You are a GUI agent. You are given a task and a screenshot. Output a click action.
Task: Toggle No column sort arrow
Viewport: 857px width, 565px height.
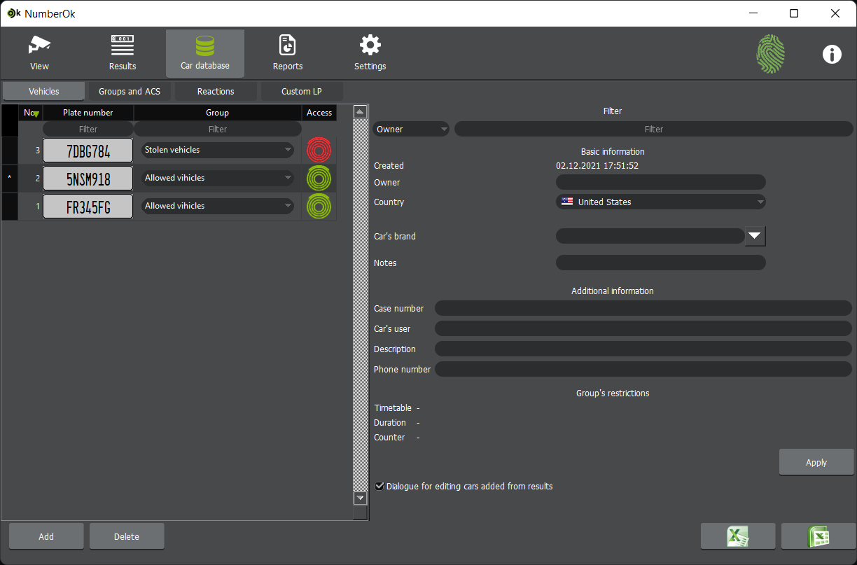pos(35,115)
